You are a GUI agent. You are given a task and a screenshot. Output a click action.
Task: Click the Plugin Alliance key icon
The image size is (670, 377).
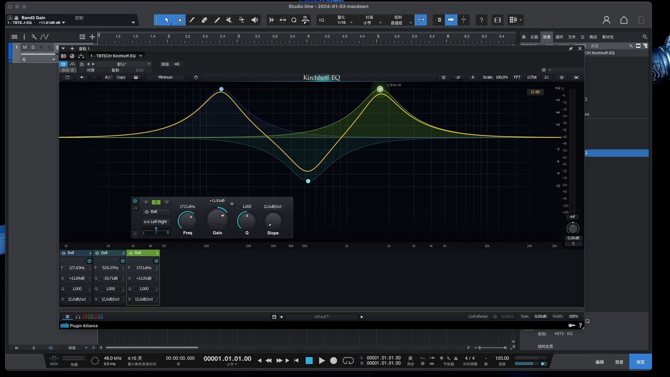click(572, 325)
